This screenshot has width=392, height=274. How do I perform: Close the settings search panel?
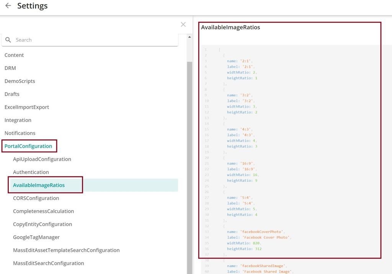[x=183, y=24]
